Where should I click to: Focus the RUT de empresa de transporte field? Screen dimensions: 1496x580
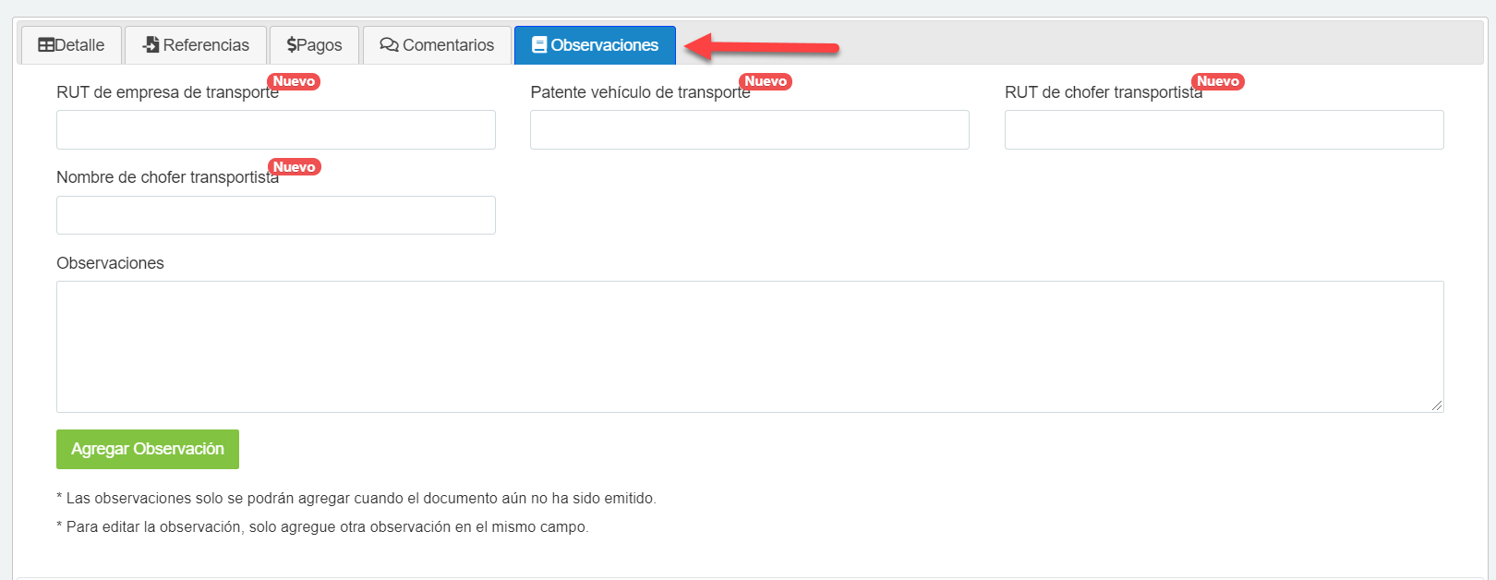tap(275, 130)
